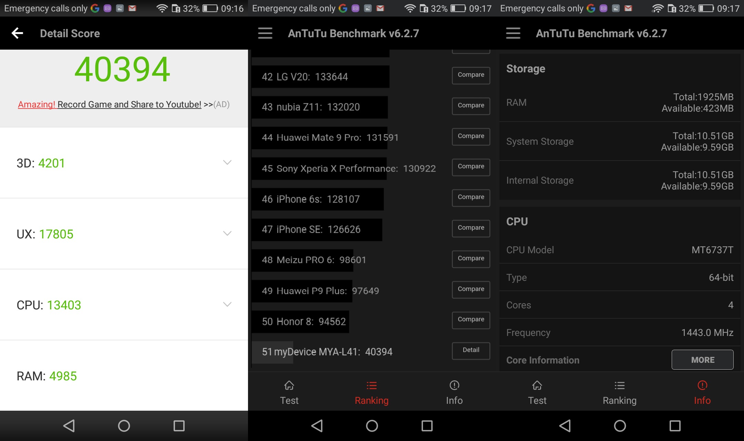Screen dimensions: 744x441
Task: Tap Android back button on Ranking screen
Action: (317, 426)
